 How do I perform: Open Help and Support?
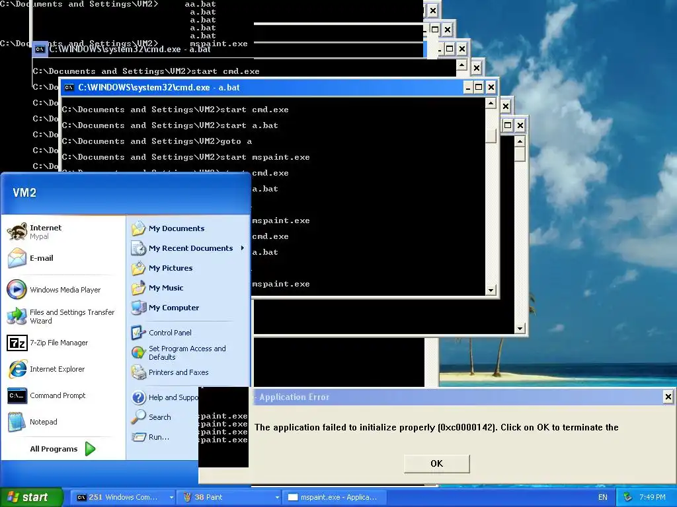point(164,397)
